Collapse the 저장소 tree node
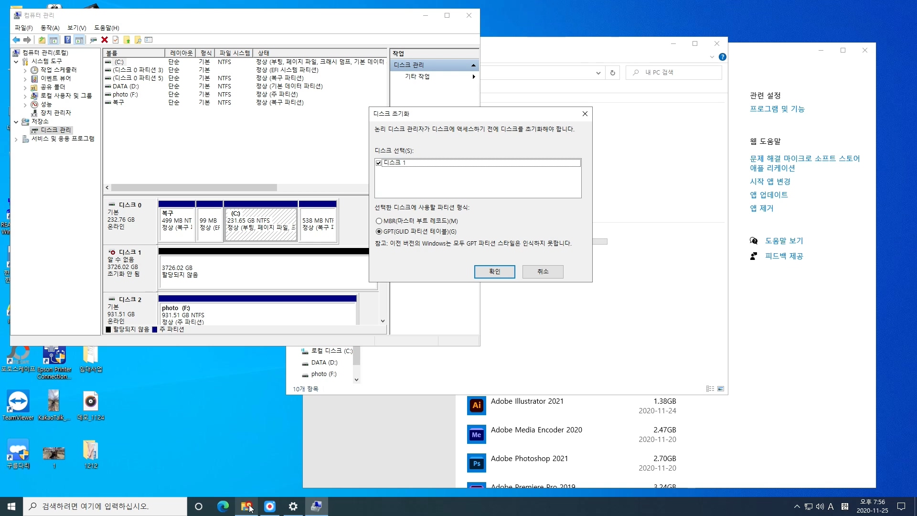 pos(16,122)
